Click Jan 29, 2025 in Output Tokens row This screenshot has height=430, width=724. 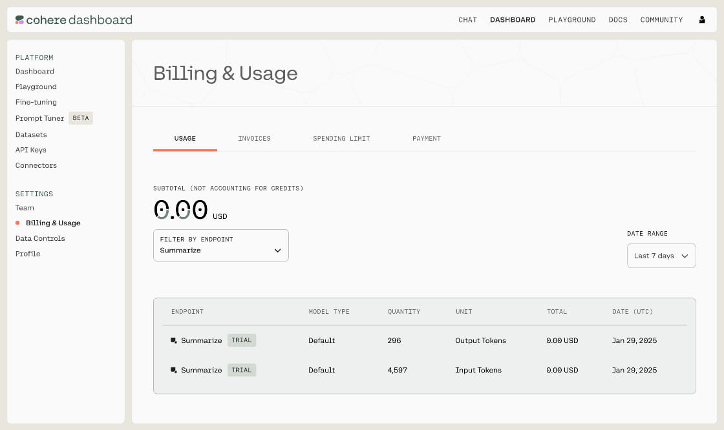634,340
